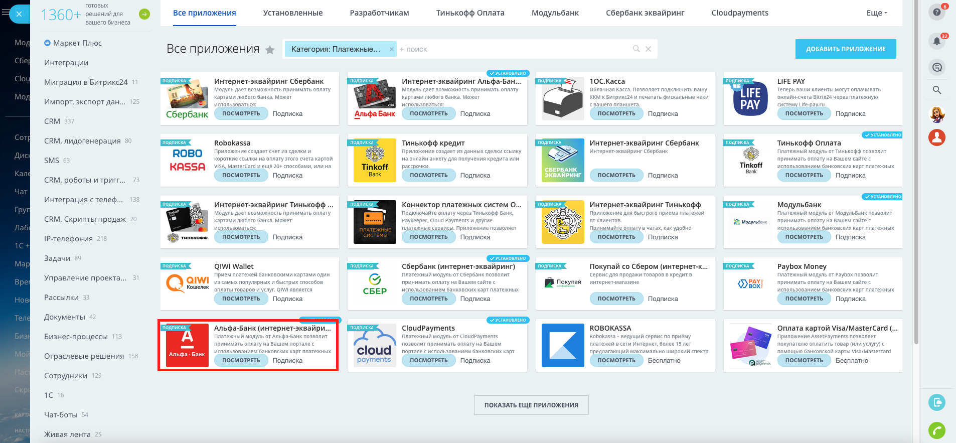Open the woman avatar profile in sidebar

click(936, 114)
